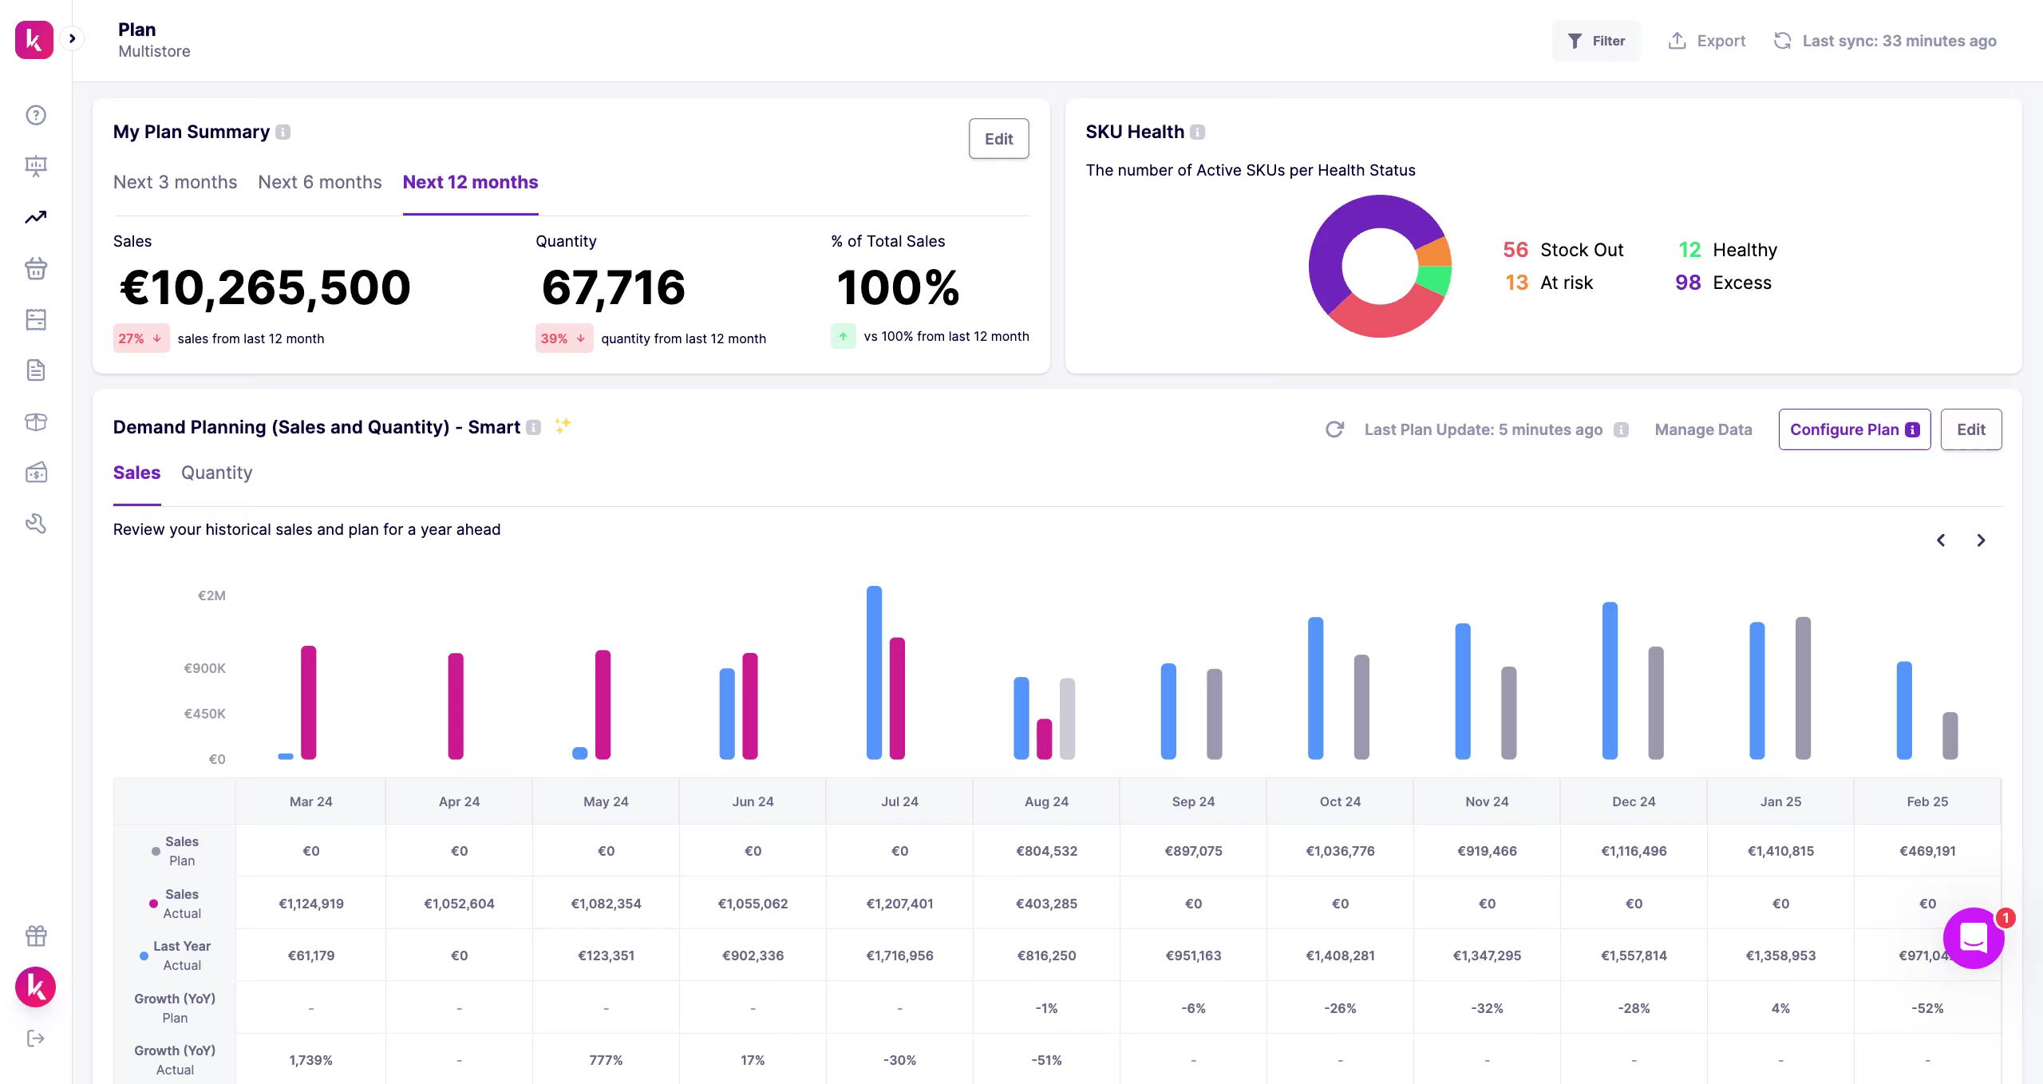The image size is (2043, 1084).
Task: Open the document icon in sidebar
Action: (36, 370)
